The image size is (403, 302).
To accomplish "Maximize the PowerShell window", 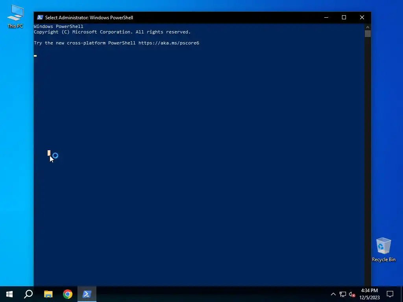I will pos(344,17).
